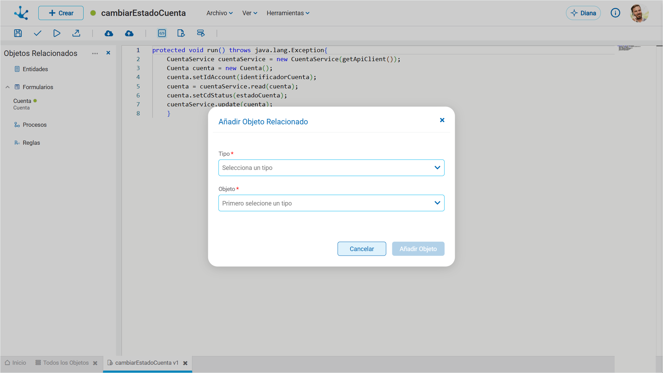Viewport: 663px width, 373px height.
Task: Click the info circle icon
Action: [615, 13]
